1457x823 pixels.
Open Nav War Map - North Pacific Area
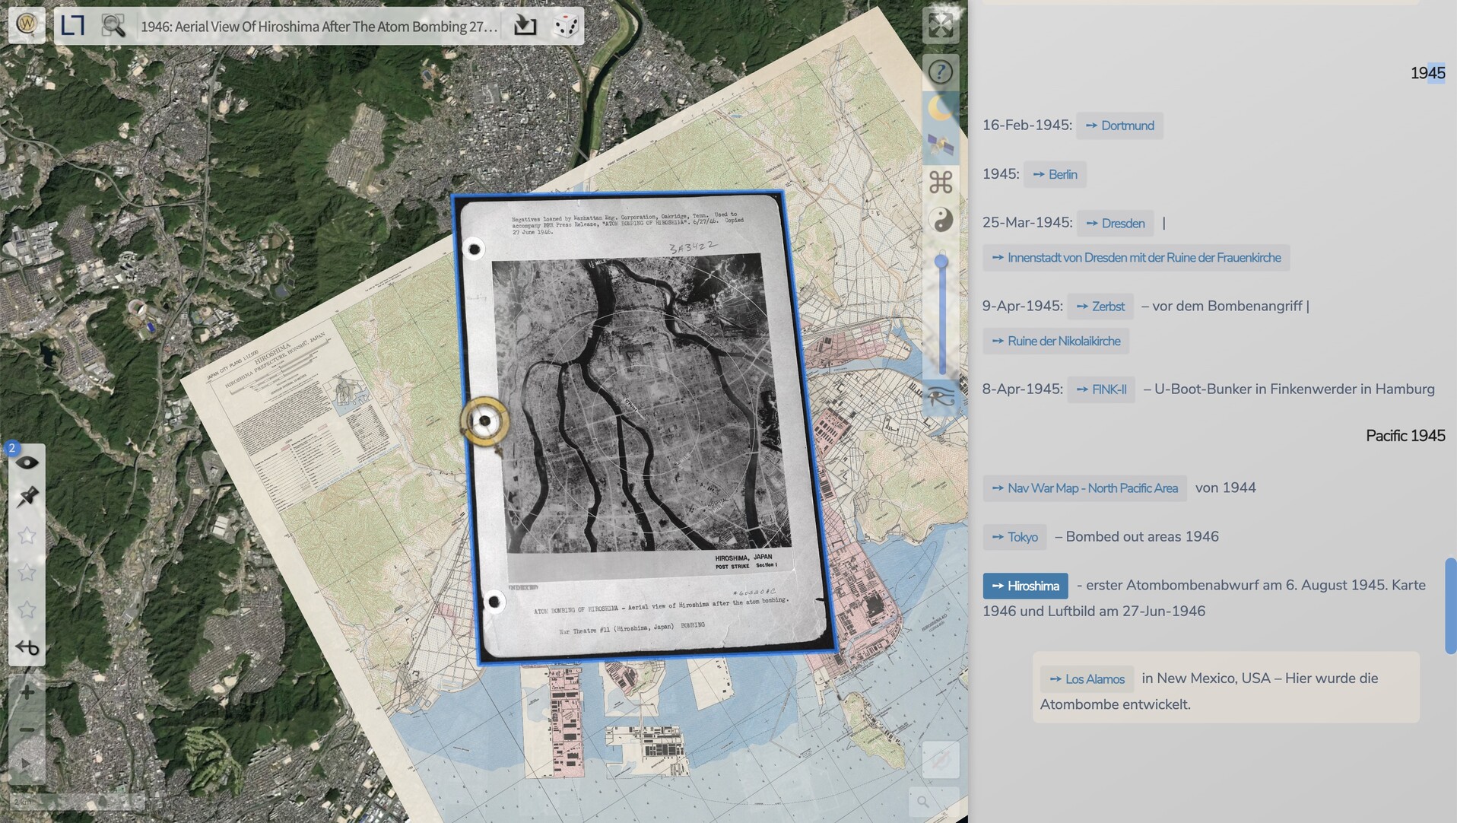1084,488
